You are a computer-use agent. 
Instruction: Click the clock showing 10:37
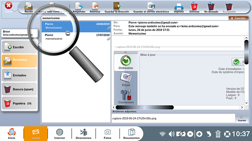coord(241,134)
